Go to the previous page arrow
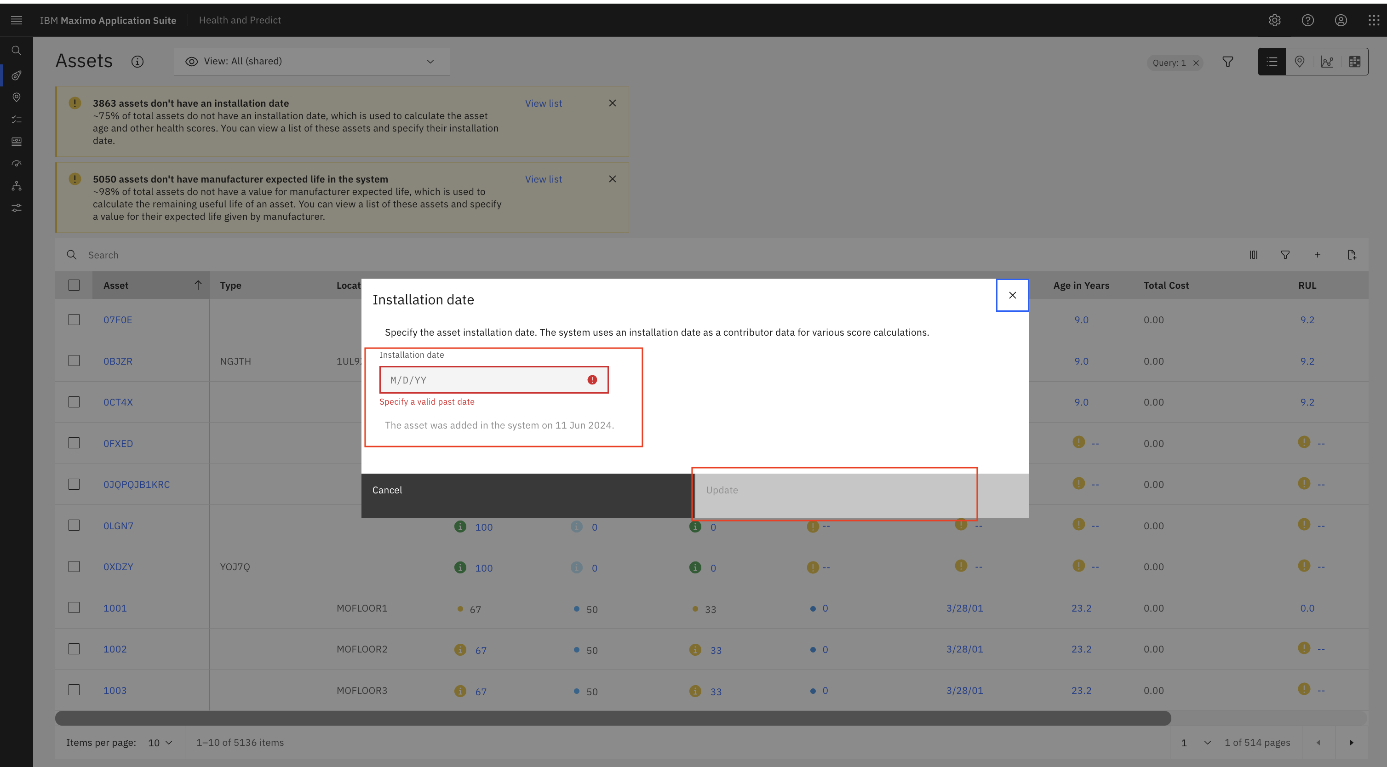The width and height of the screenshot is (1387, 767). click(x=1318, y=743)
